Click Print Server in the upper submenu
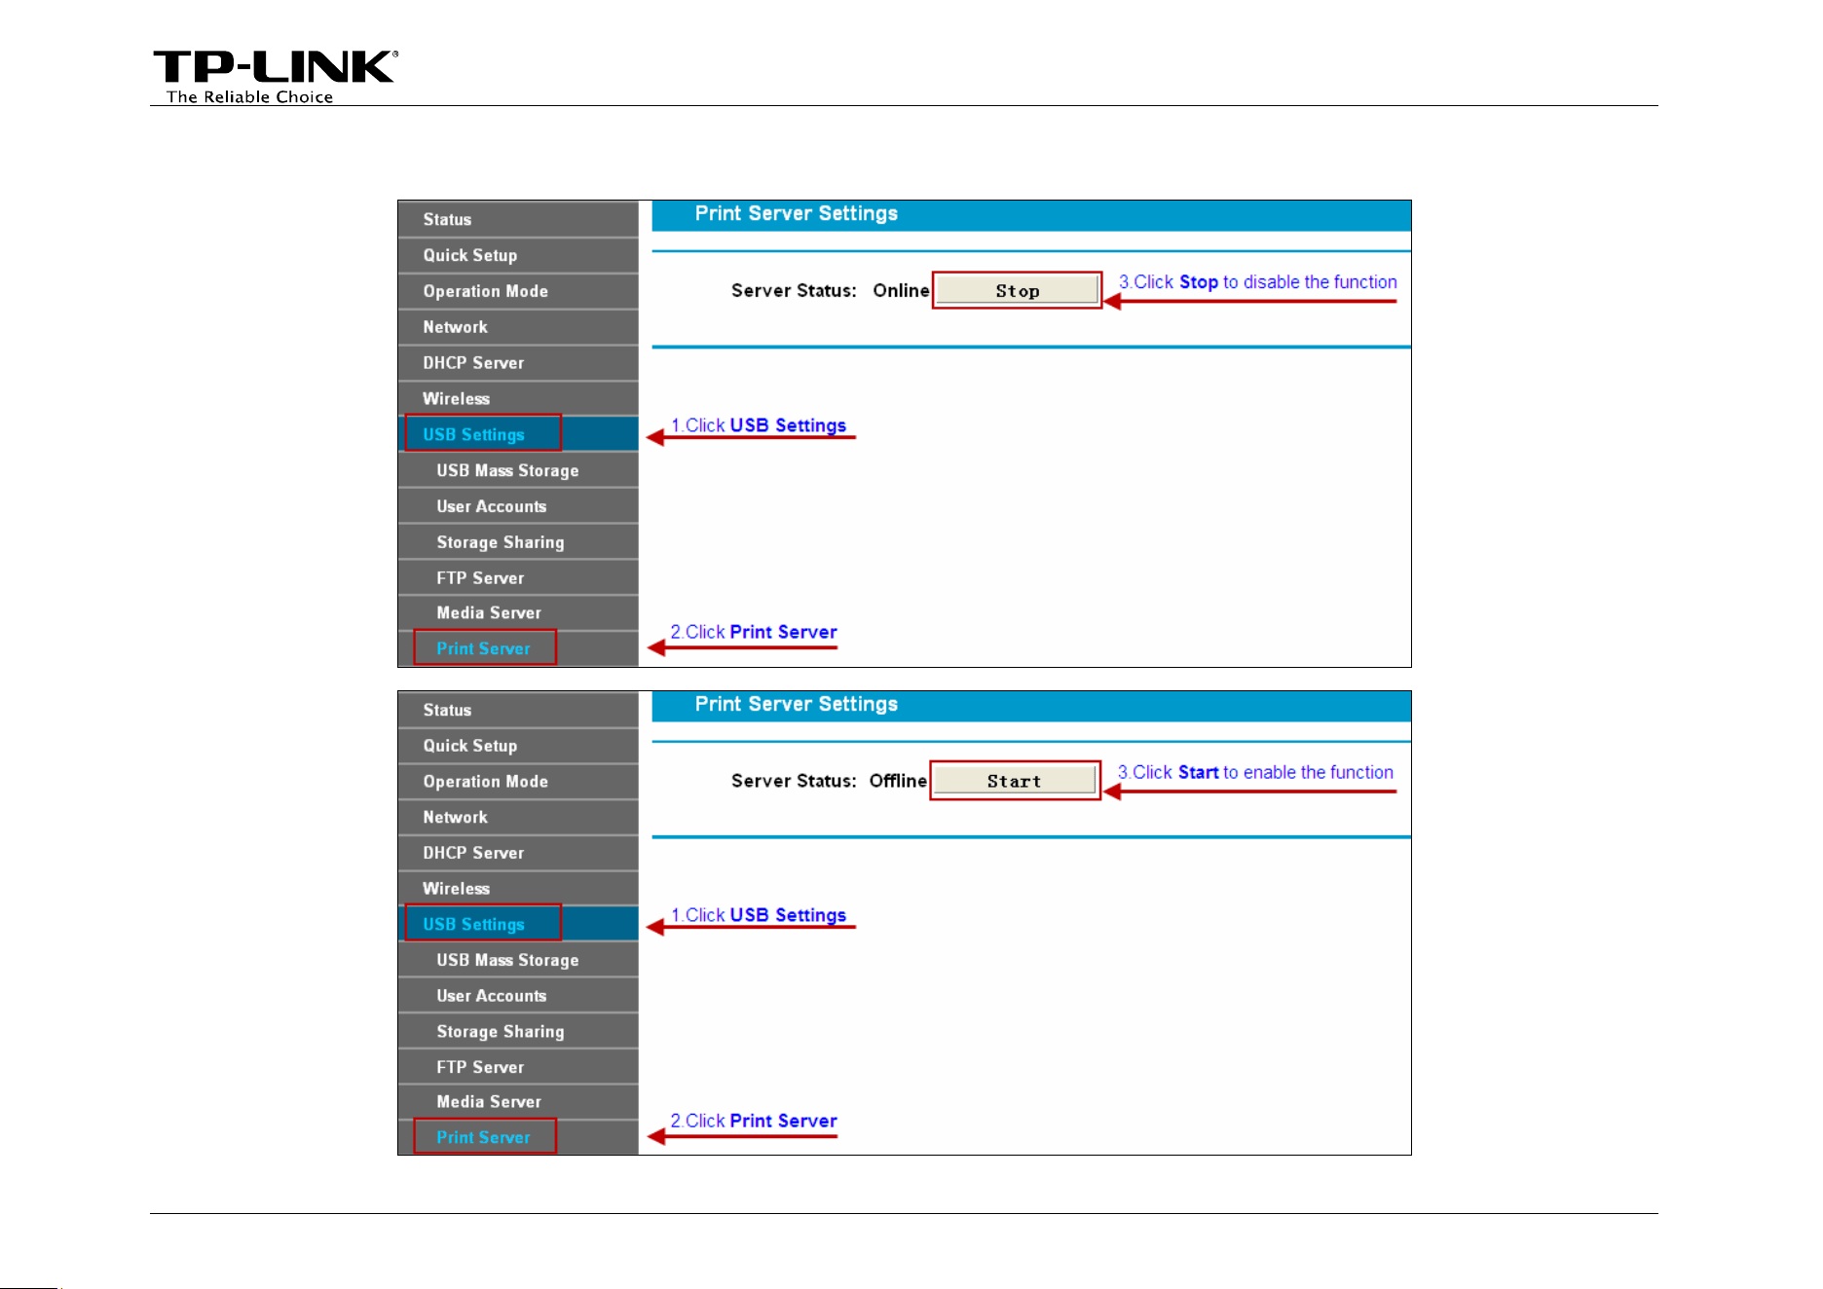 click(x=518, y=648)
